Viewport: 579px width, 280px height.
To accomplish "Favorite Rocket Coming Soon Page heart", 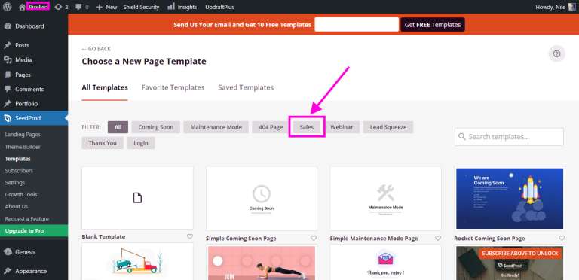I will point(562,239).
